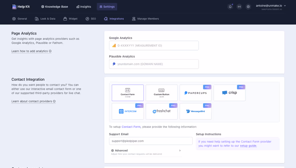The image size is (296, 168).
Task: Open Manage Members section
Action: click(x=145, y=19)
